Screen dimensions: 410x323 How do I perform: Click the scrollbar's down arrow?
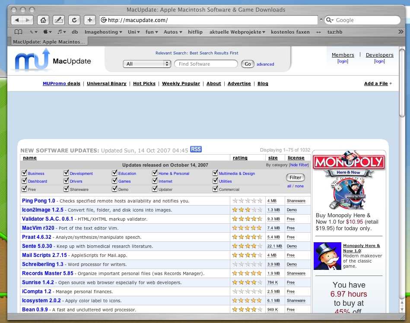point(402,310)
